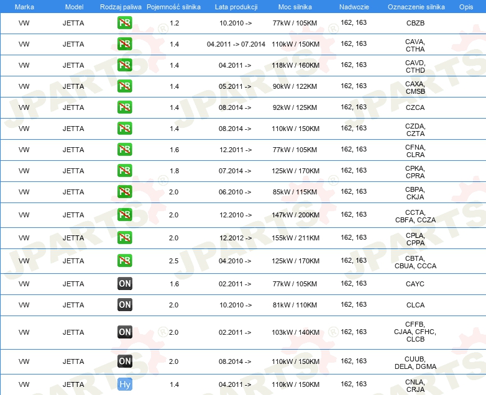Select engine codes CPLA, CPPA

[x=415, y=239]
